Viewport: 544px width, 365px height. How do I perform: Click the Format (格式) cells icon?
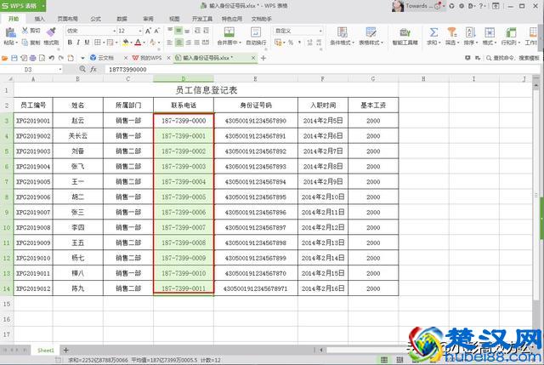490,32
